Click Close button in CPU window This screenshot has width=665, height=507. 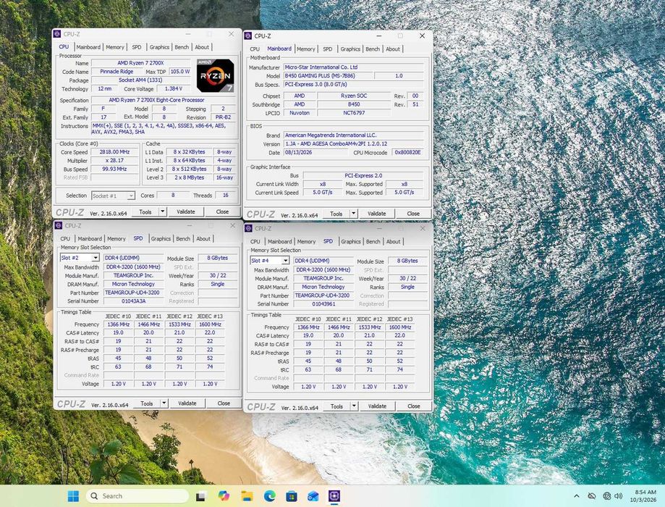coord(222,211)
